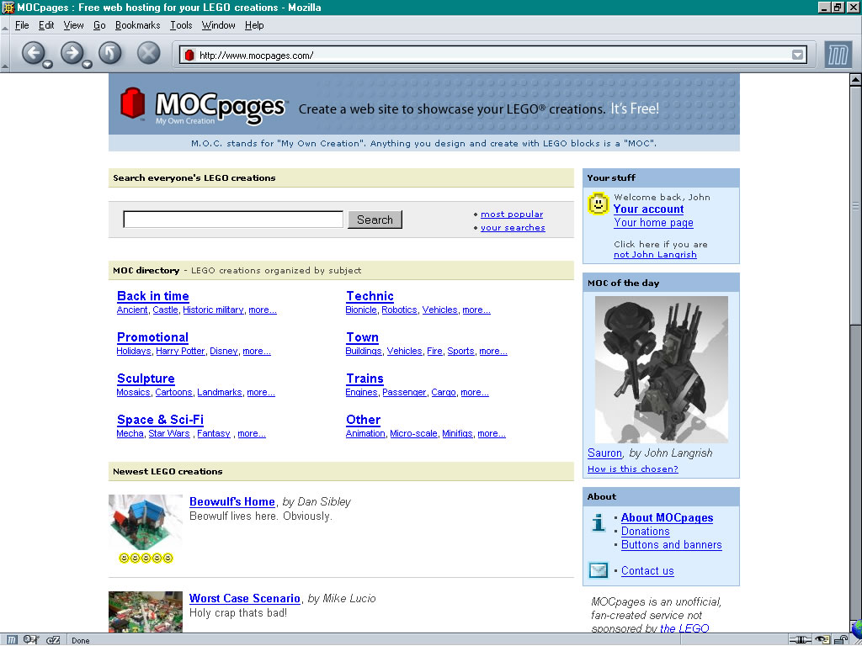Viewport: 862px width, 646px height.
Task: Open the Tools menu
Action: tap(181, 25)
